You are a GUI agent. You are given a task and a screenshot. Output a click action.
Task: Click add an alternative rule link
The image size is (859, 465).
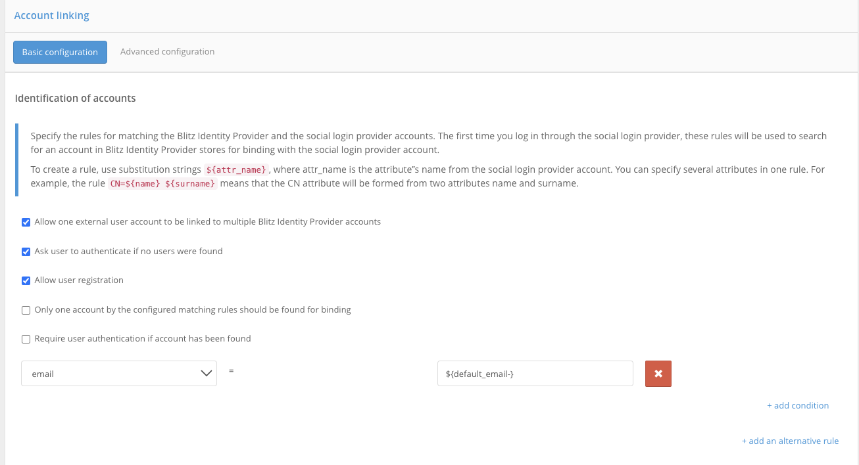(790, 441)
